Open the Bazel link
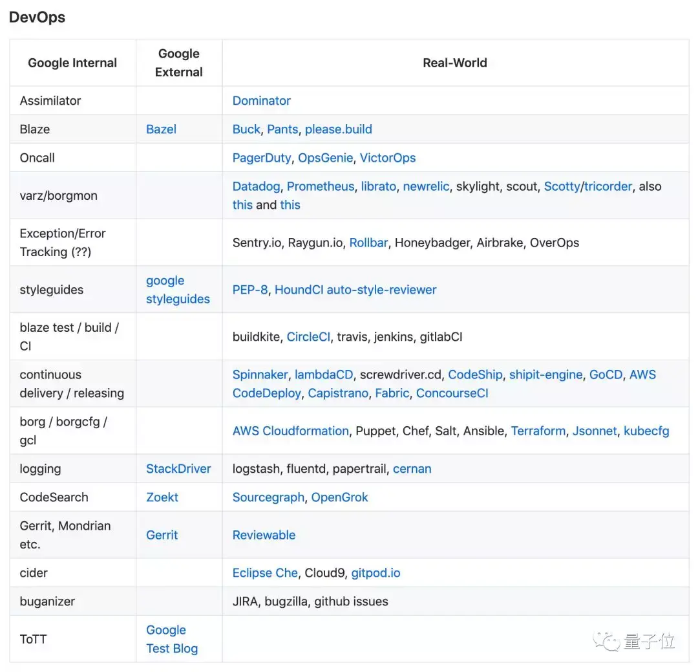The width and height of the screenshot is (698, 672). coord(161,129)
